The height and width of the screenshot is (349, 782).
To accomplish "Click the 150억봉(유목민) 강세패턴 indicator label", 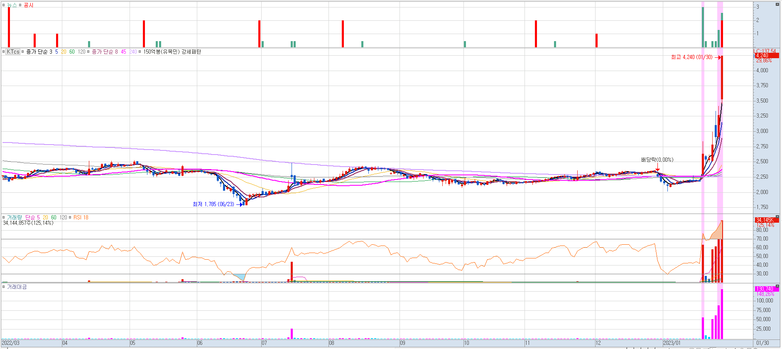I will [x=172, y=52].
